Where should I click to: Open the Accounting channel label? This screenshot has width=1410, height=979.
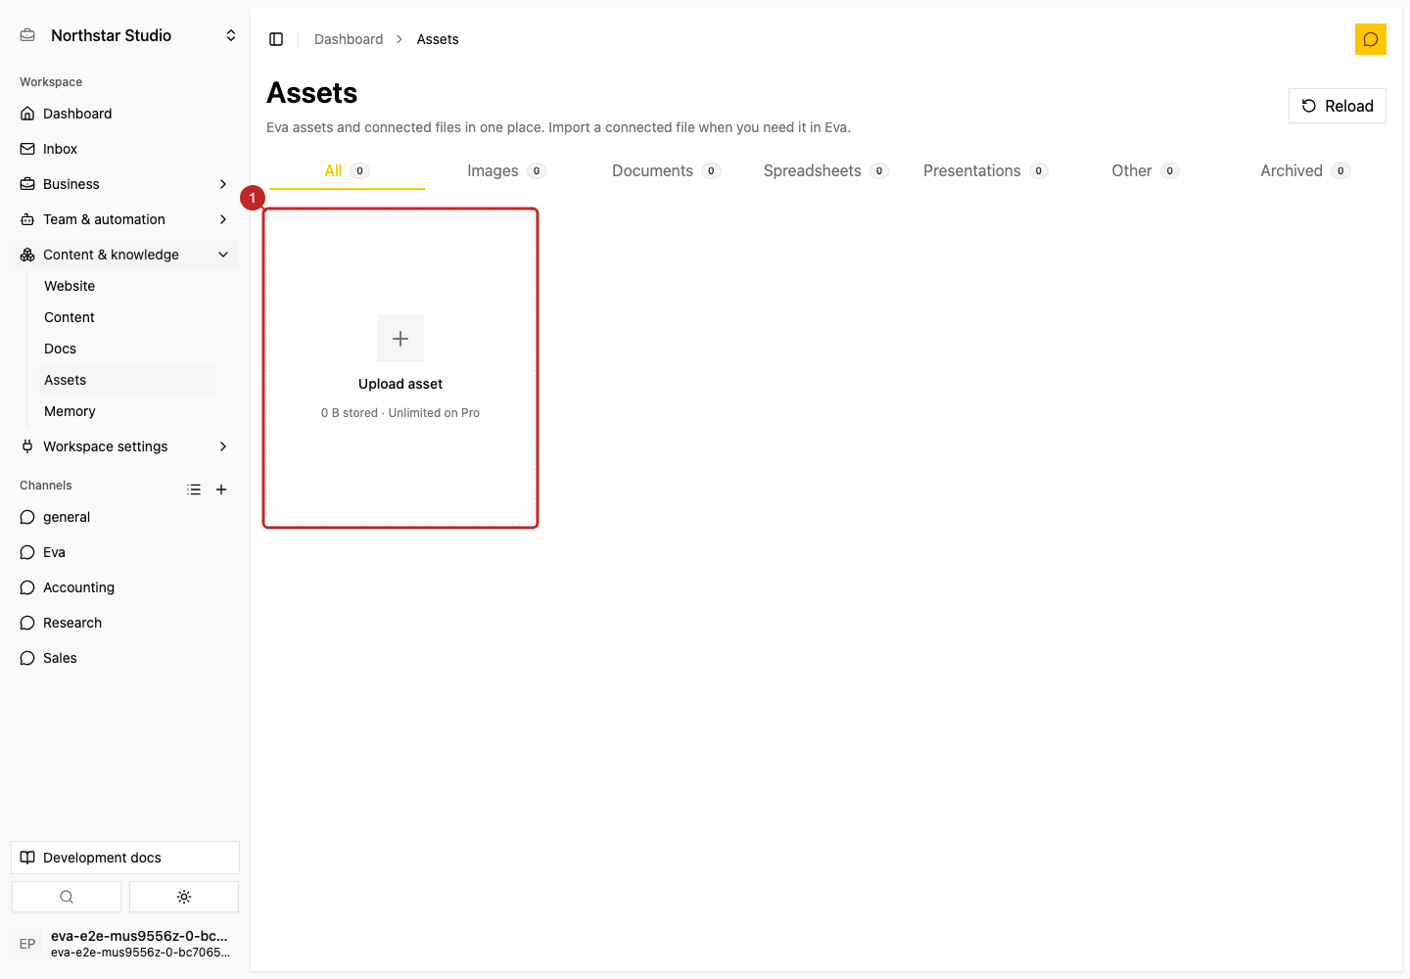coord(78,587)
